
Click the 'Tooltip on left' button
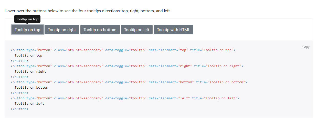tap(137, 30)
